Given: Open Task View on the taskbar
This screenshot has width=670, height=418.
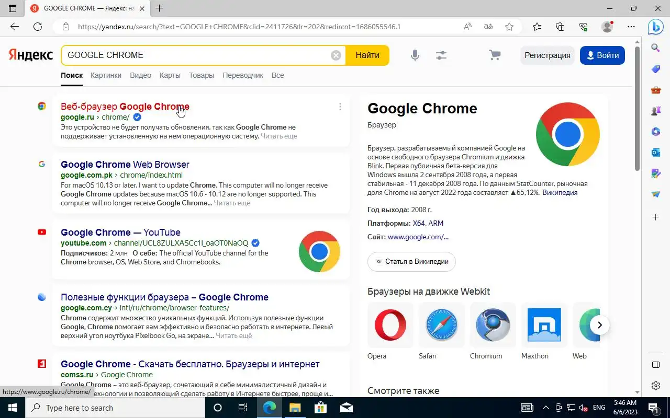Looking at the screenshot, I should (x=243, y=408).
